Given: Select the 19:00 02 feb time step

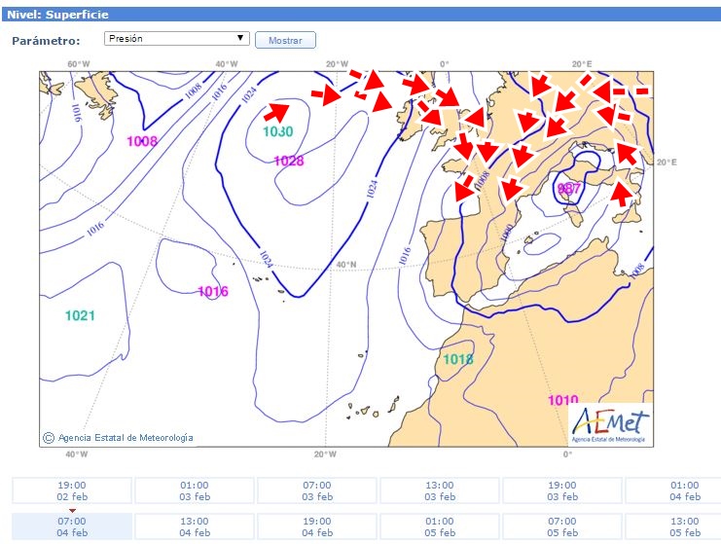Looking at the screenshot, I should 72,490.
